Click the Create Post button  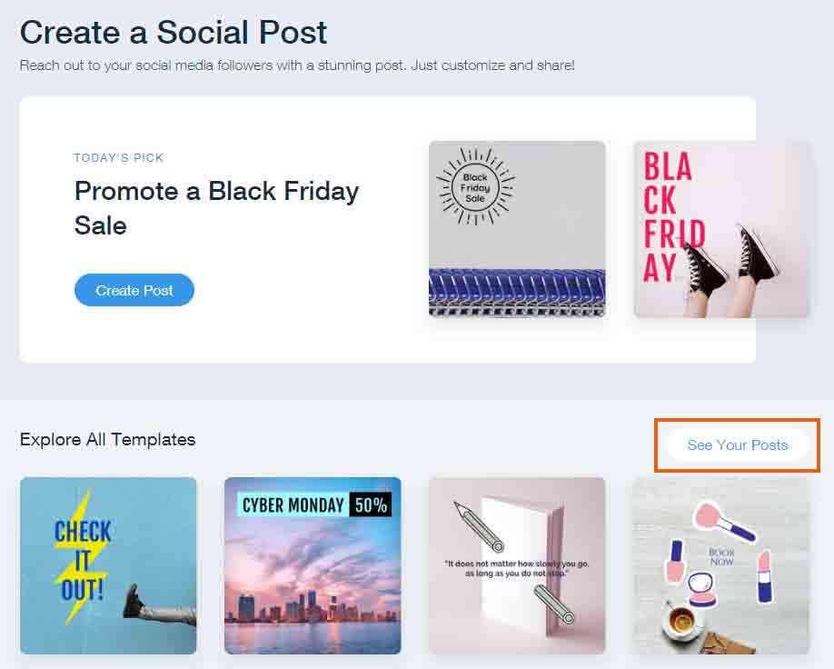(x=134, y=290)
